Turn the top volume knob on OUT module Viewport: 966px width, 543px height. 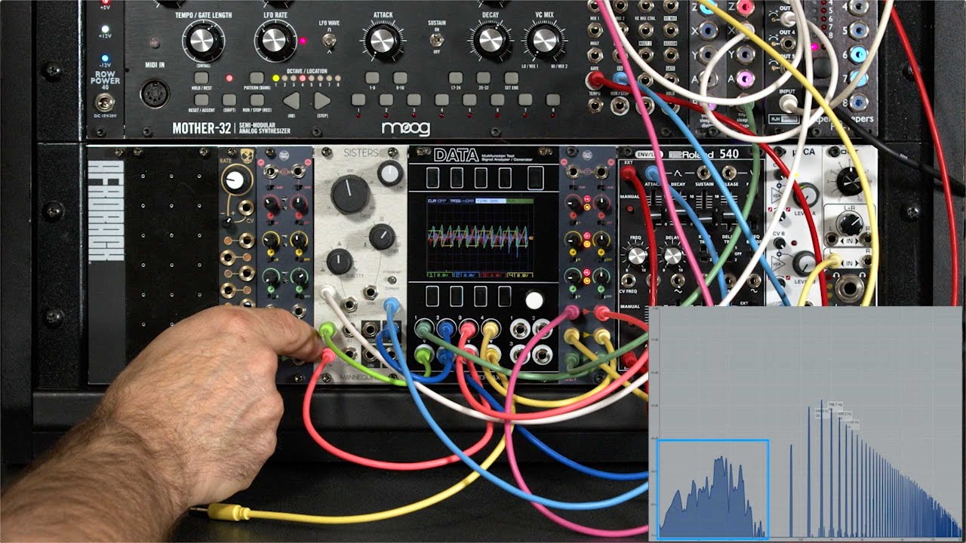click(850, 180)
